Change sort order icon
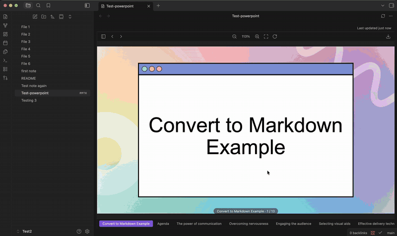 coord(53,17)
